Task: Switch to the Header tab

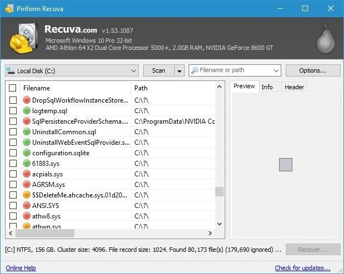Action: pos(294,87)
